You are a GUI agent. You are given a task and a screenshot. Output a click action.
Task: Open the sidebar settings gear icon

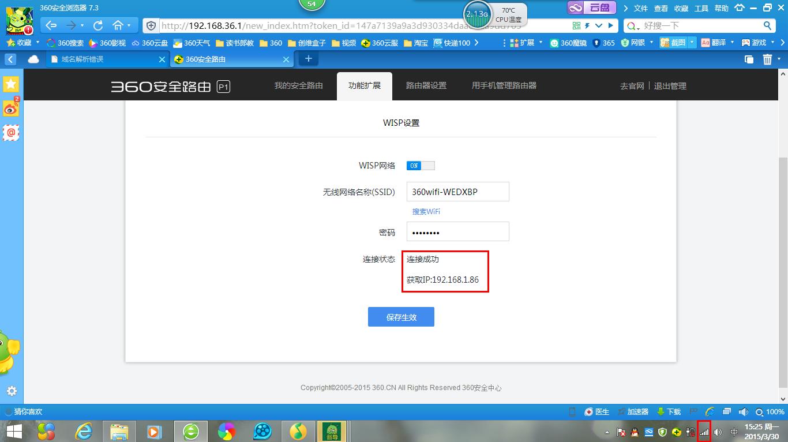click(12, 391)
